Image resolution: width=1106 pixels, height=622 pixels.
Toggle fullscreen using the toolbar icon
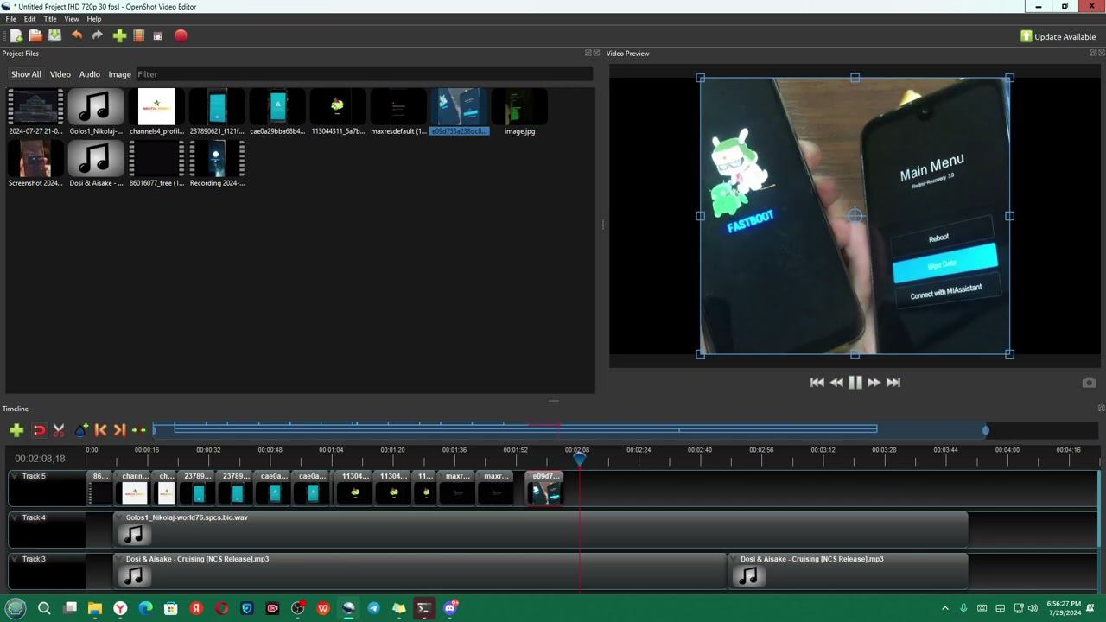(x=158, y=35)
